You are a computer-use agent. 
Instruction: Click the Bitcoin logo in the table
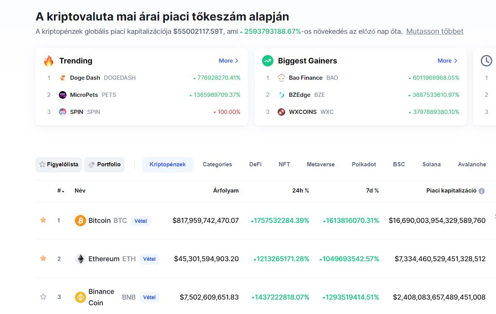(81, 221)
